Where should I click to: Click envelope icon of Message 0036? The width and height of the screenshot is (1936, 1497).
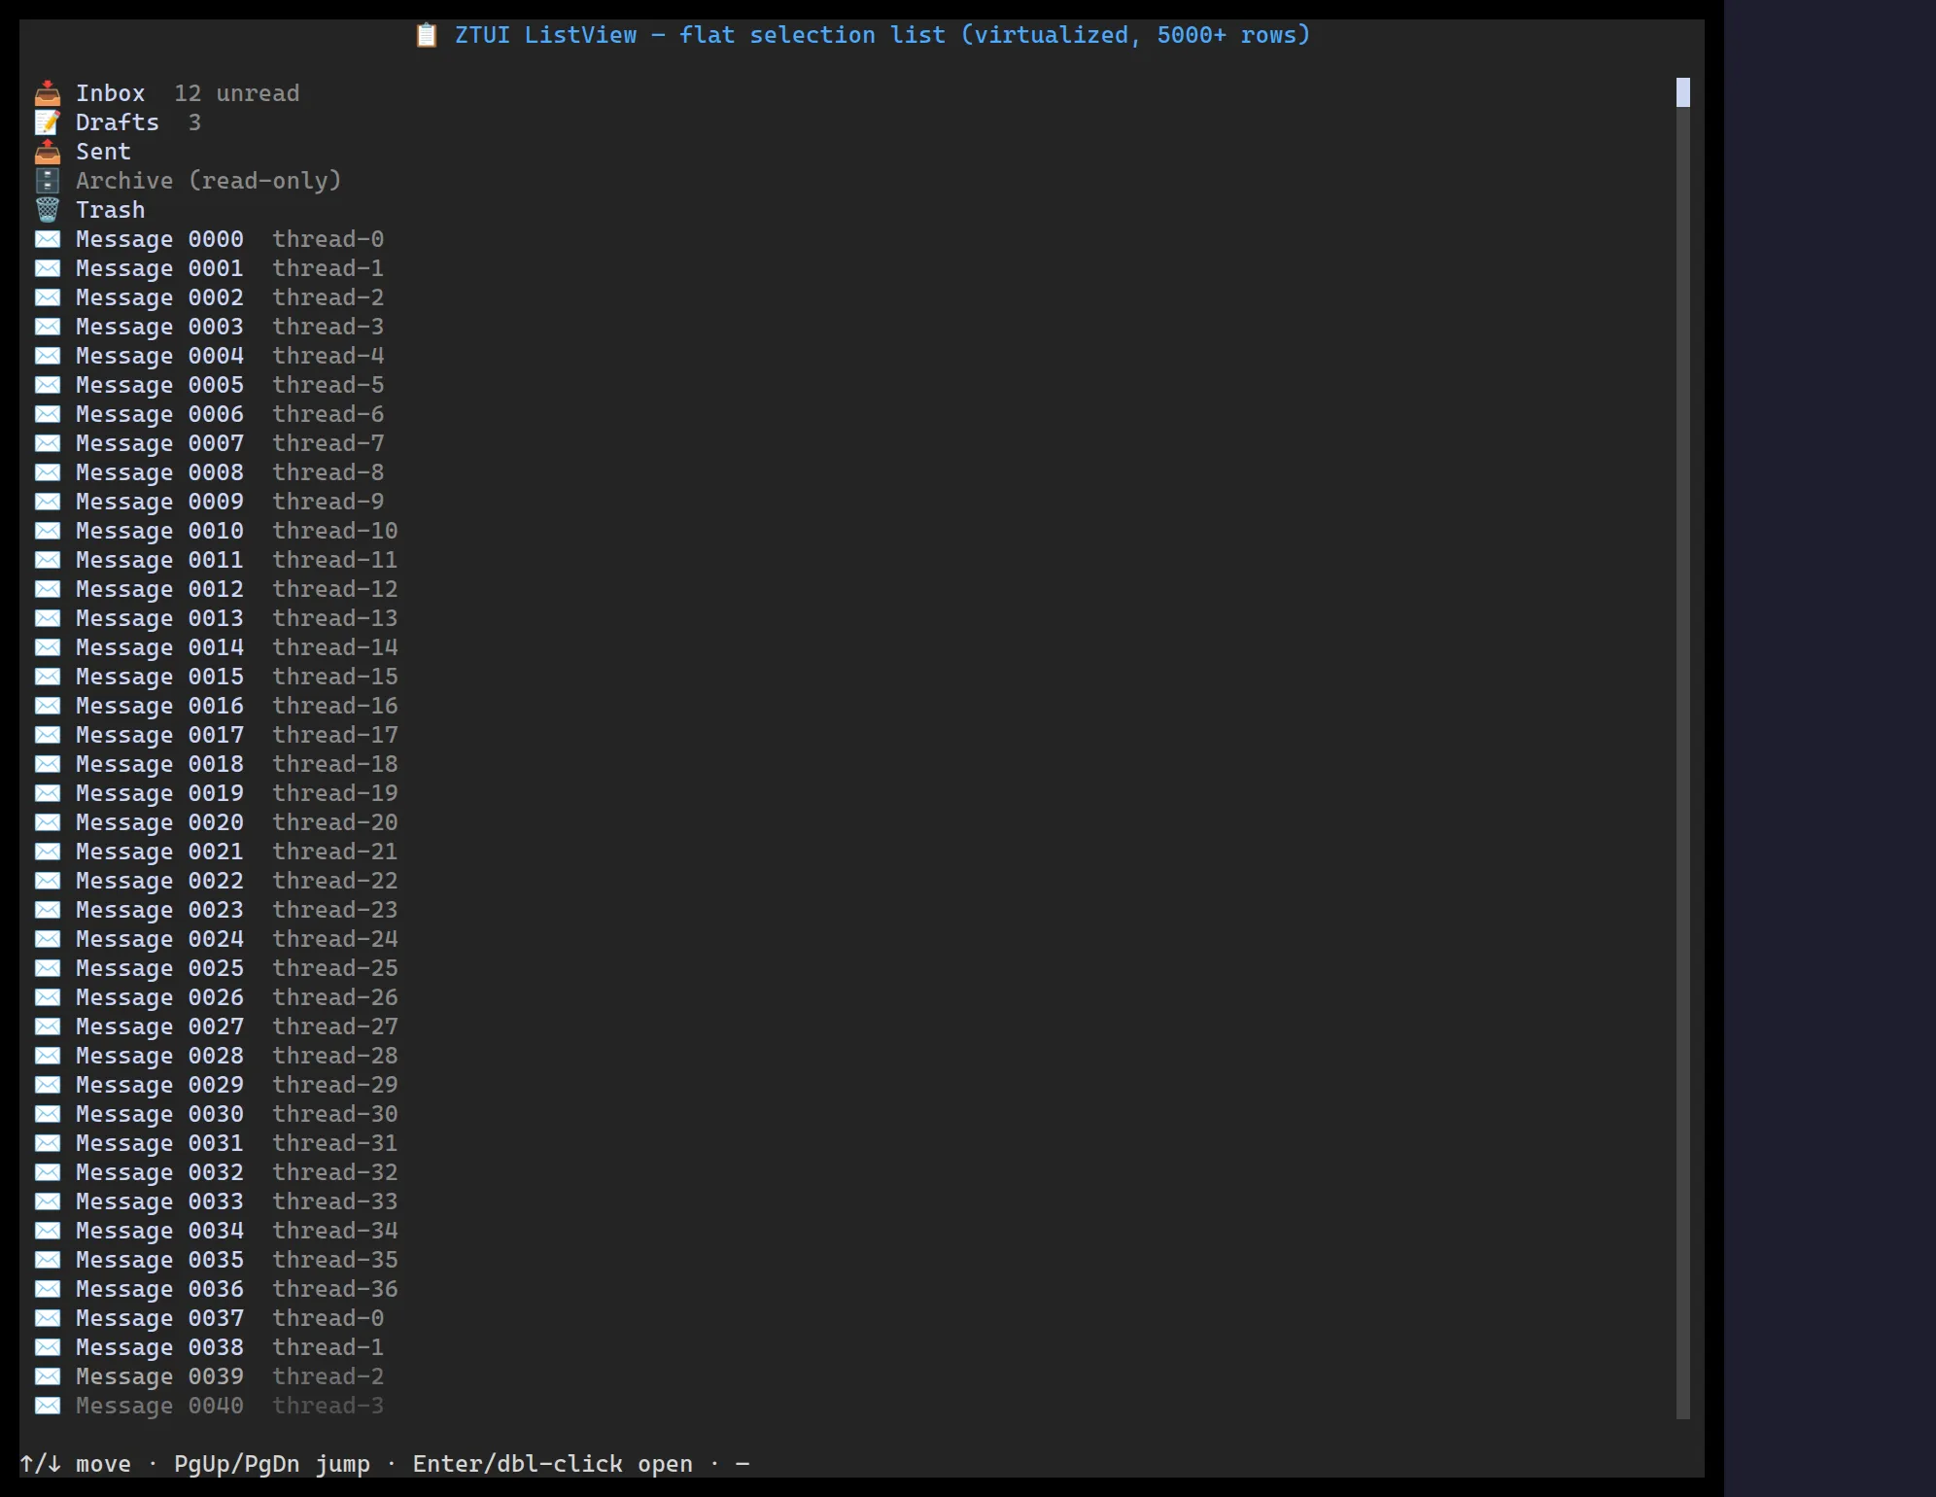[48, 1289]
